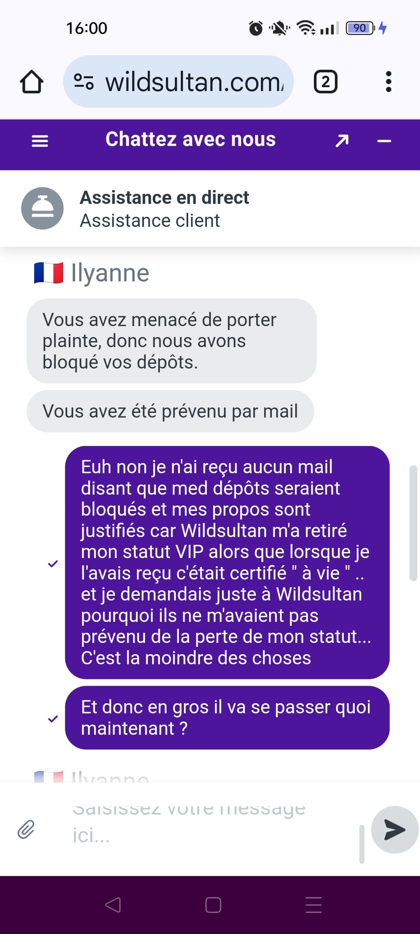The width and height of the screenshot is (420, 934).
Task: Tap site settings icon in address bar
Action: [x=84, y=82]
